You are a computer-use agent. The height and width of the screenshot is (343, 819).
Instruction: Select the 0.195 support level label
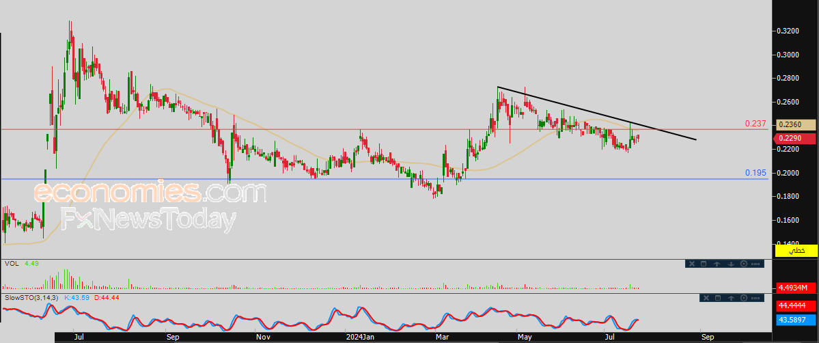coord(755,173)
